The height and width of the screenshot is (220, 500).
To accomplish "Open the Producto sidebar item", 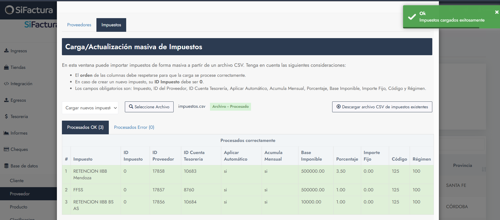I will (x=18, y=207).
